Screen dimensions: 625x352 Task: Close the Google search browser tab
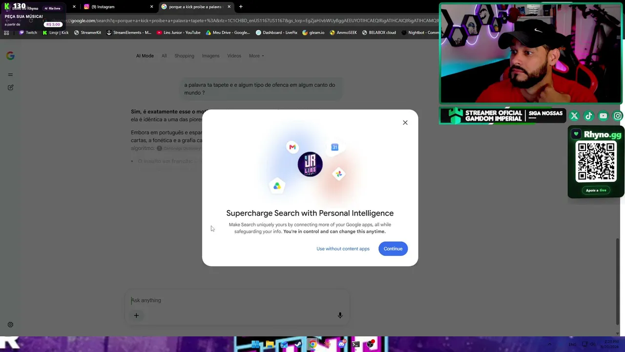click(x=229, y=7)
